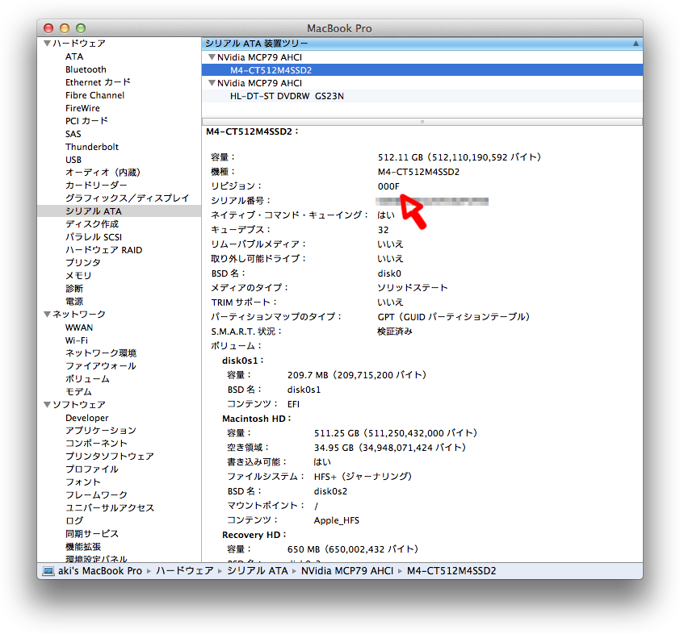680x634 pixels.
Task: Select Thunderbolt in the sidebar
Action: pyautogui.click(x=92, y=147)
